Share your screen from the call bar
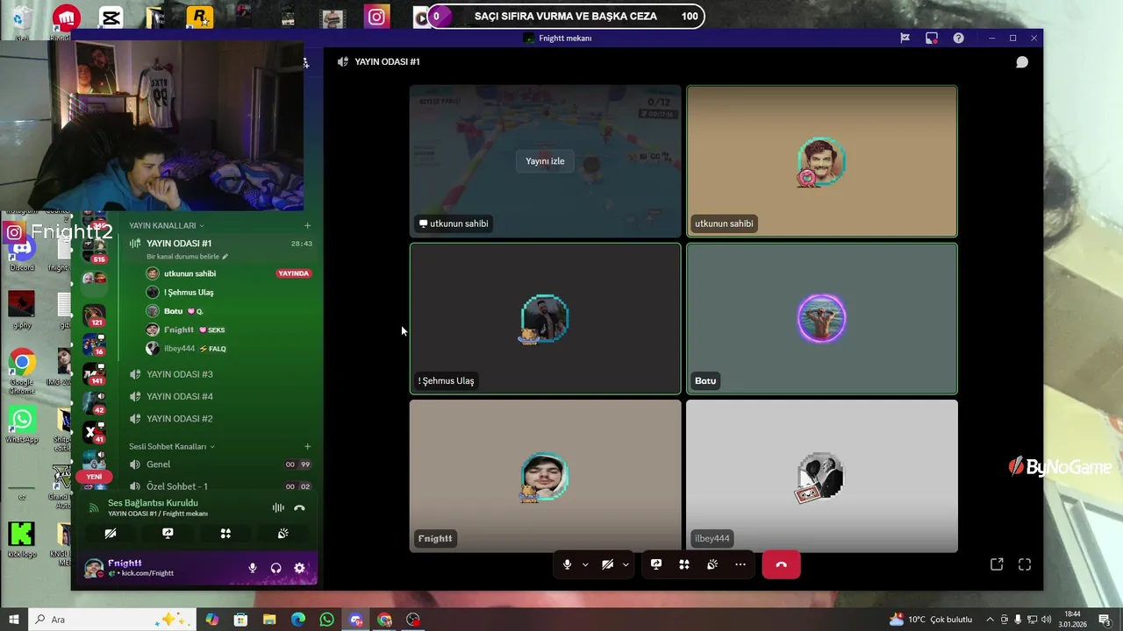The width and height of the screenshot is (1123, 631). point(656,564)
